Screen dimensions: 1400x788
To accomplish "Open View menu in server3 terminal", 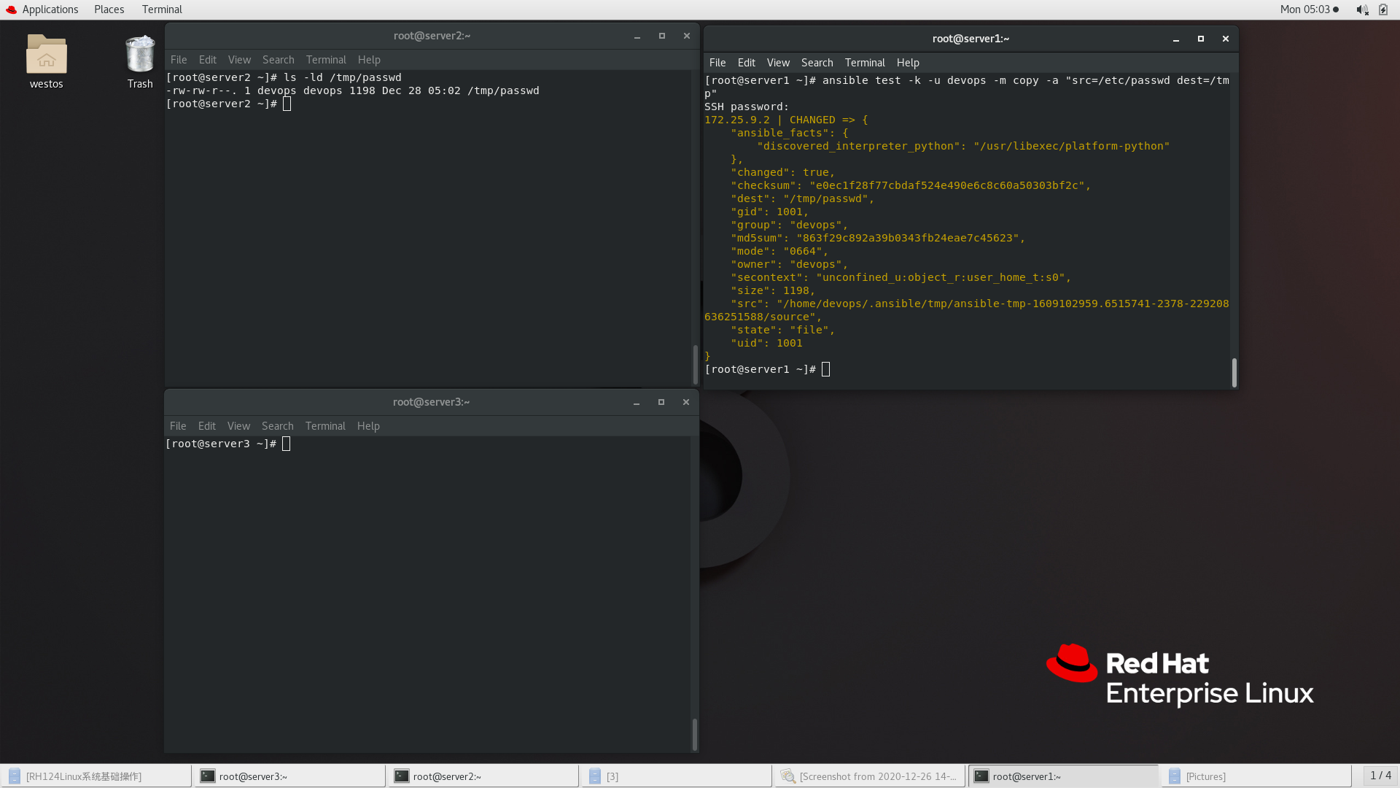I will coord(238,426).
